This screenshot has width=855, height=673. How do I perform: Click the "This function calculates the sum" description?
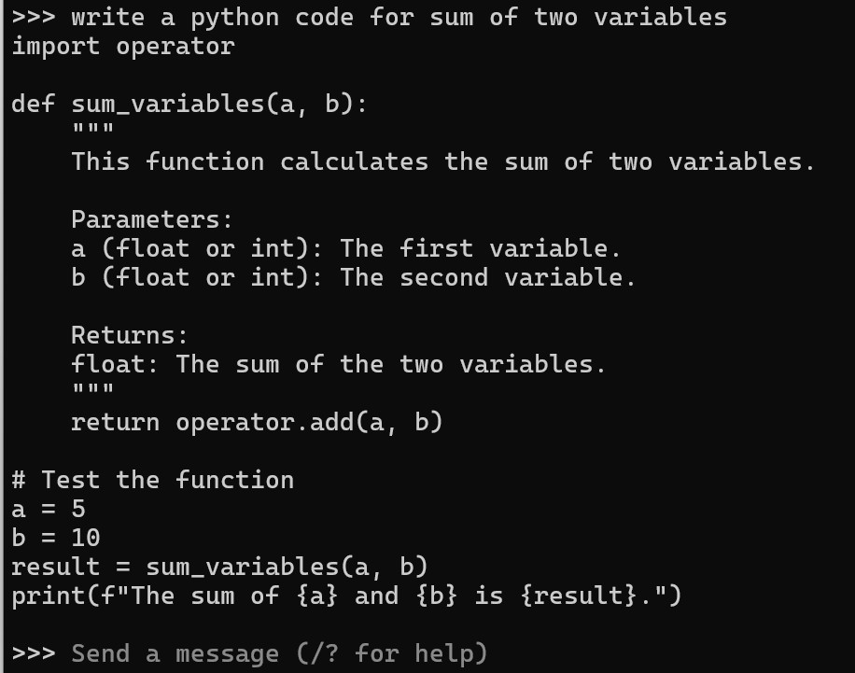coord(443,161)
